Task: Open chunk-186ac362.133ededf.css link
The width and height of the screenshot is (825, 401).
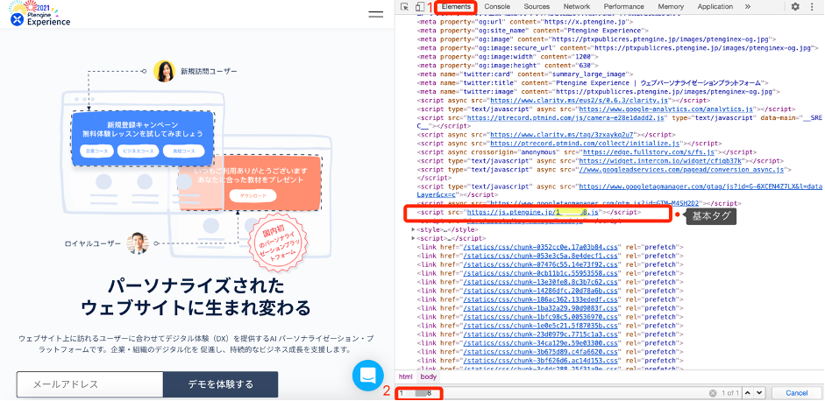Action: (x=539, y=299)
